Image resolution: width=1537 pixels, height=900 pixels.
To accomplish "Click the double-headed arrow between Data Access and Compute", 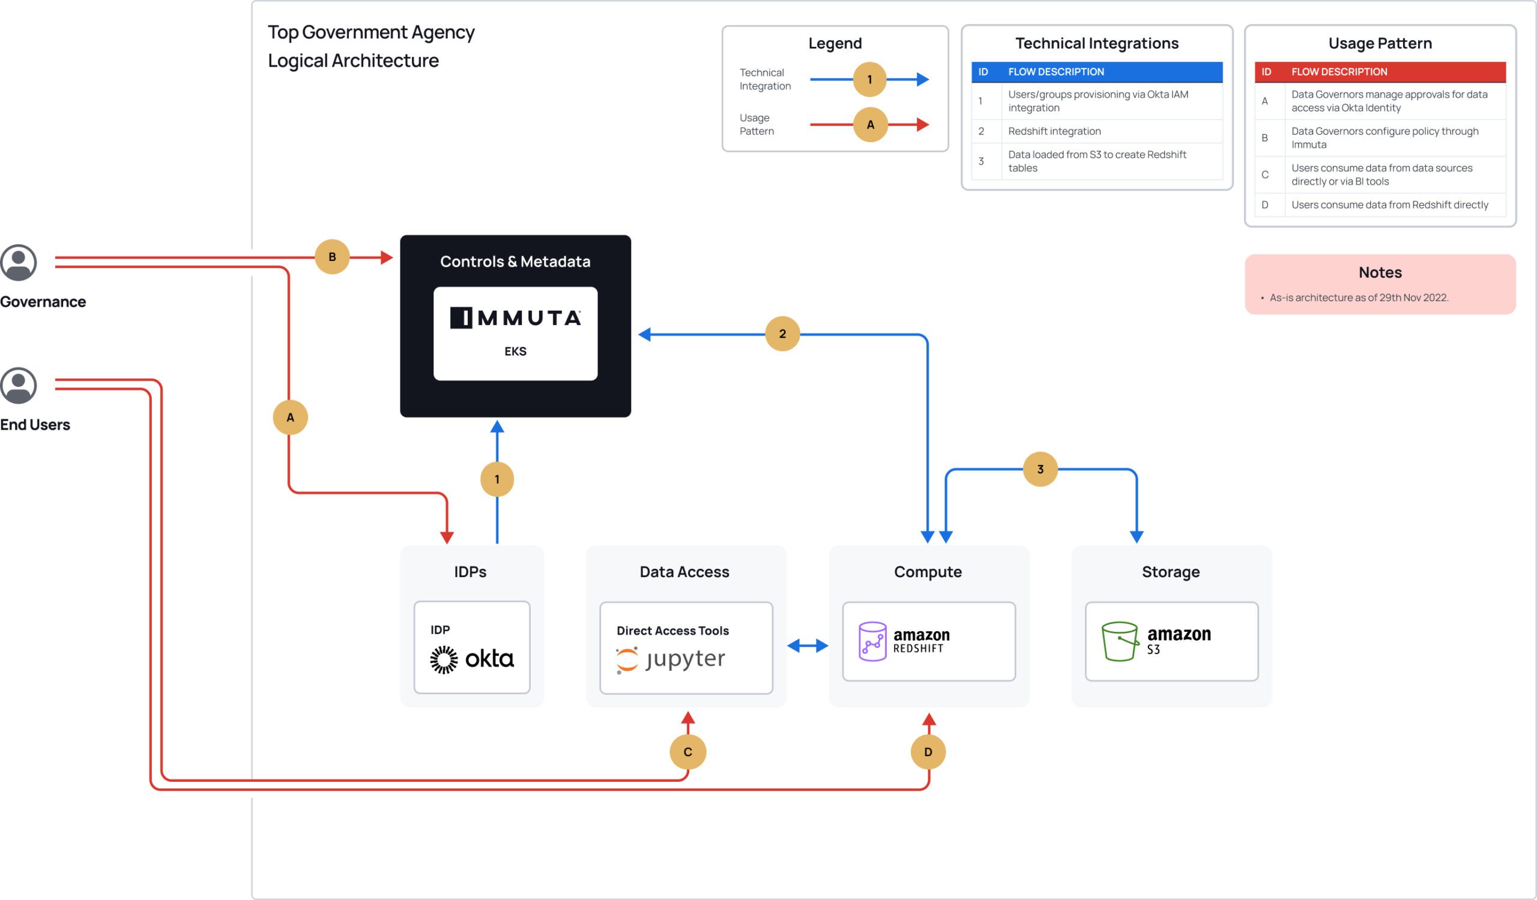I will tap(808, 646).
